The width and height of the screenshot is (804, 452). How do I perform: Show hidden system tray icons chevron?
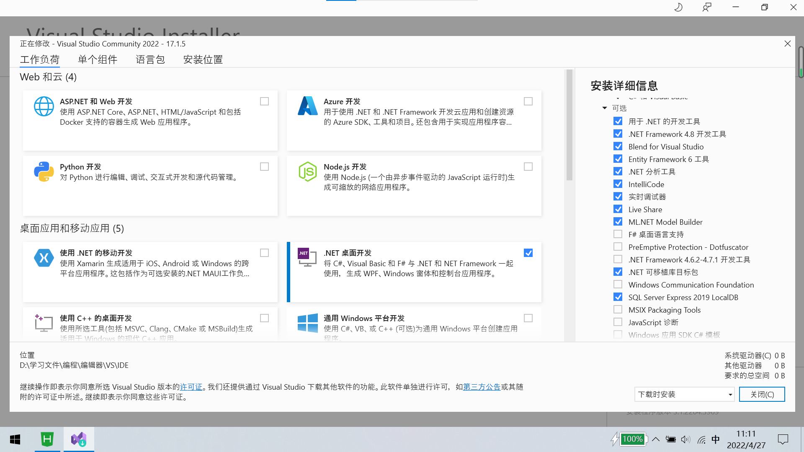pyautogui.click(x=656, y=439)
